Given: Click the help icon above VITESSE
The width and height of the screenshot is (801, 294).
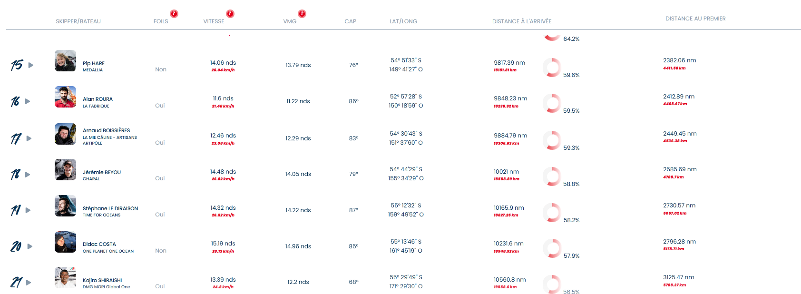Looking at the screenshot, I should 230,14.
